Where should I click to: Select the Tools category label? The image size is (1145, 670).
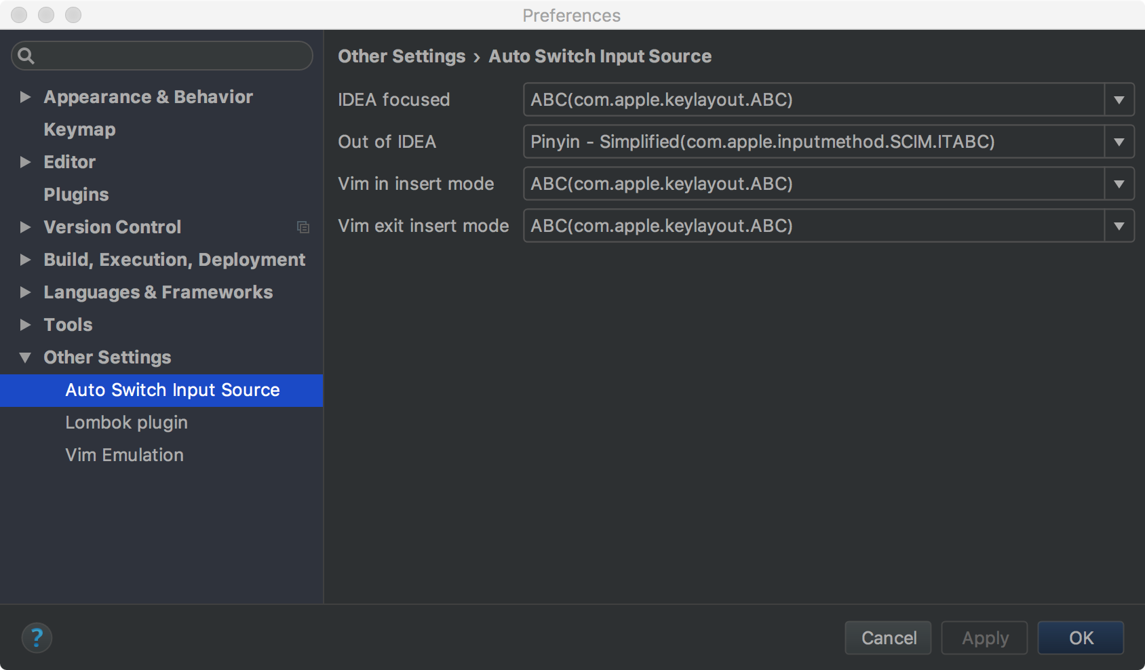click(x=68, y=325)
